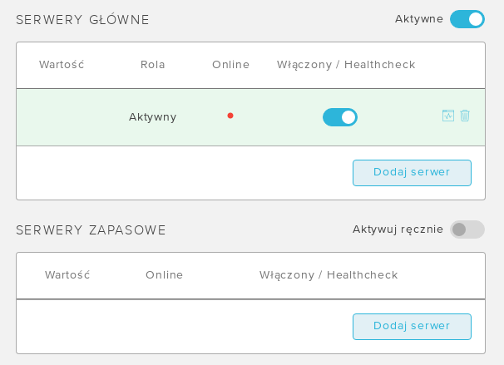
Task: Click Dodaj serwer under main servers
Action: tap(412, 173)
